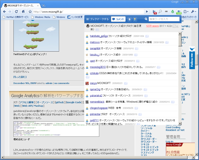Image resolution: width=199 pixels, height=160 pixels.
Task: Open the Resident of Net sidebar link
Action: [175, 130]
